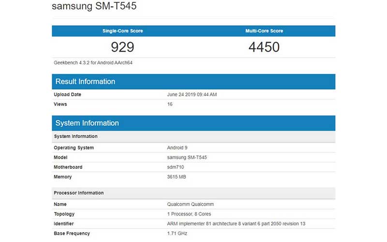Select the 3615 MB memory value
The image size is (387, 242).
tap(177, 177)
